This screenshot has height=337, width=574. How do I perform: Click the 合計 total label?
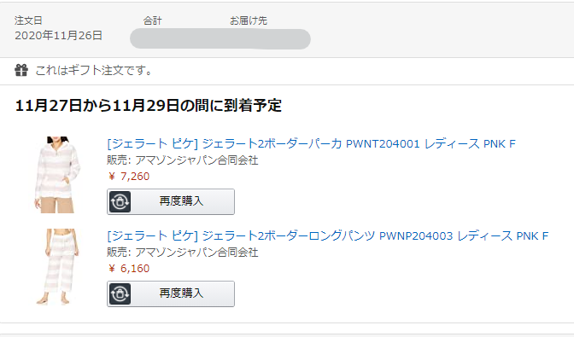pos(152,20)
